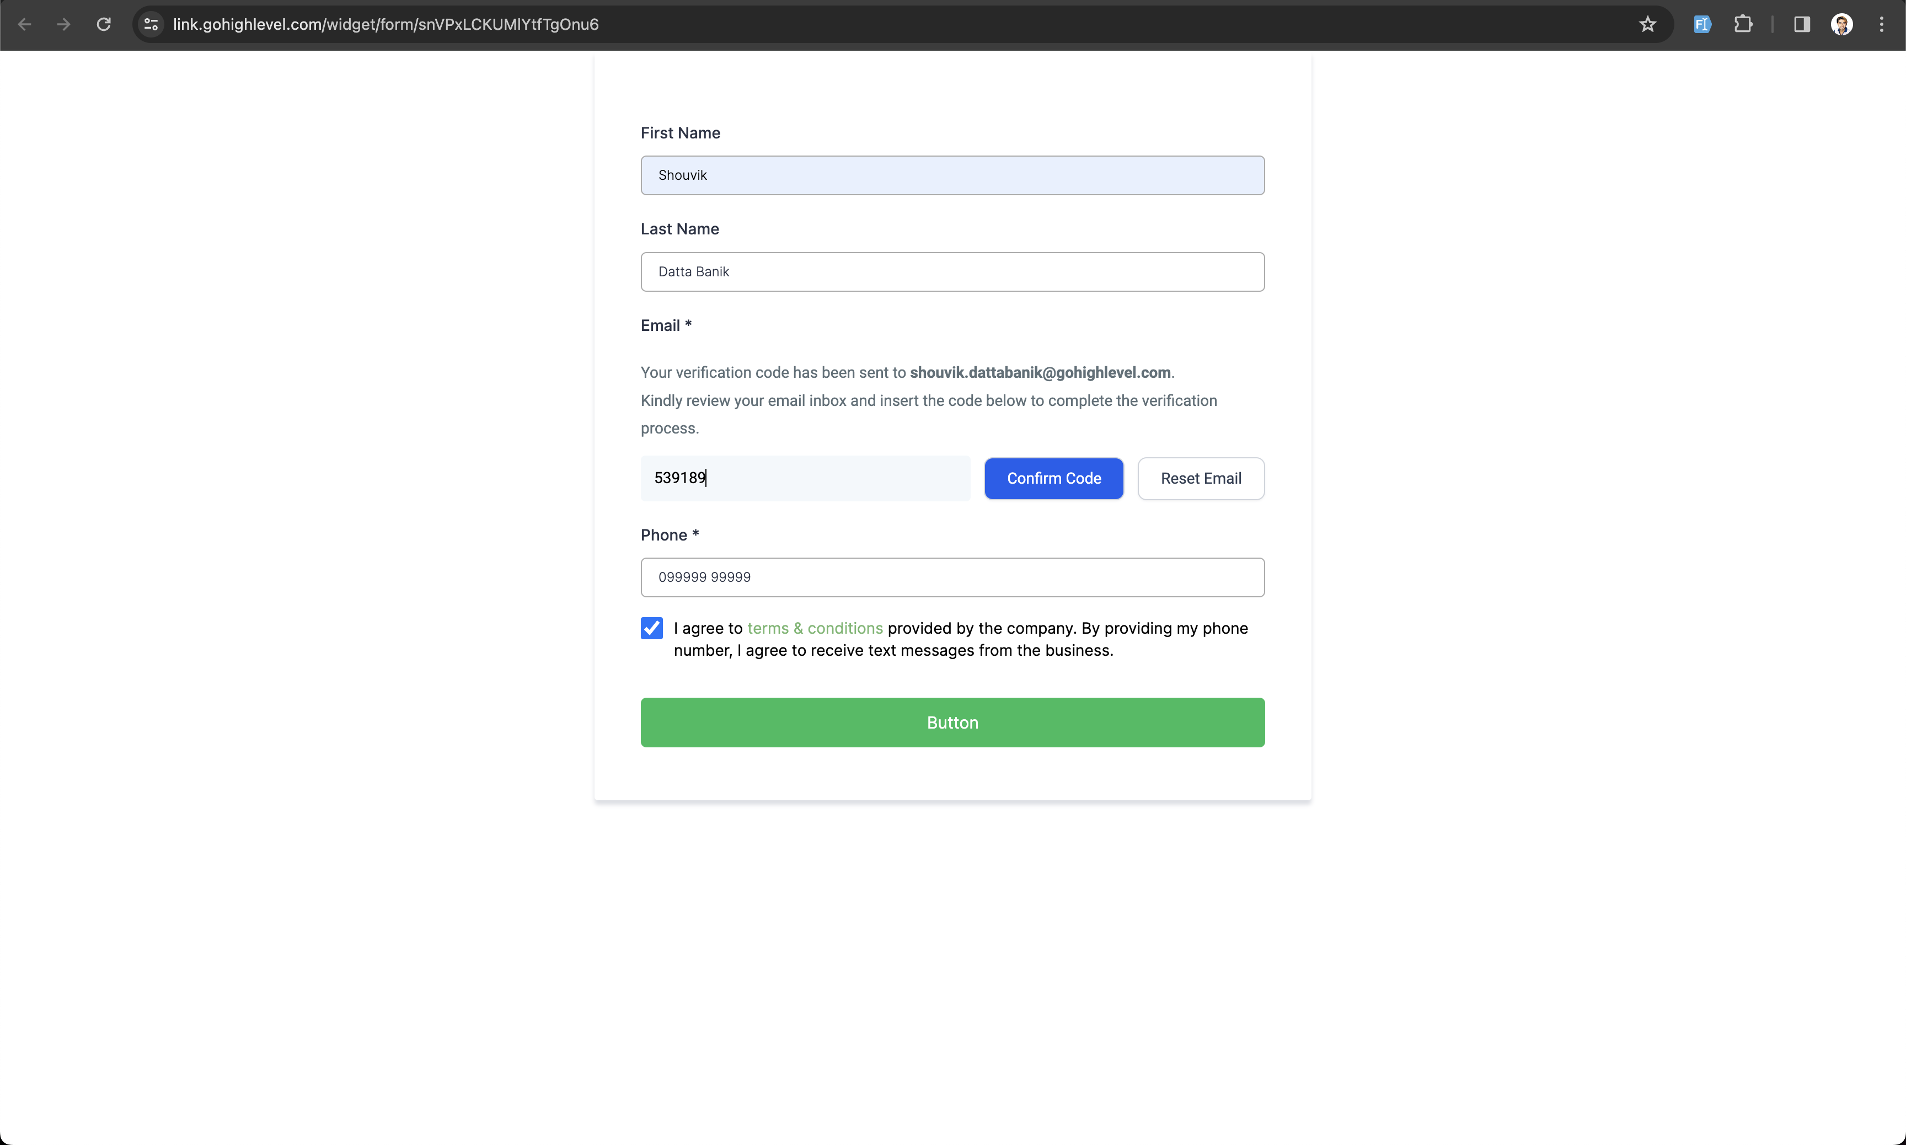
Task: Open the blue FI extension icon
Action: [x=1701, y=25]
